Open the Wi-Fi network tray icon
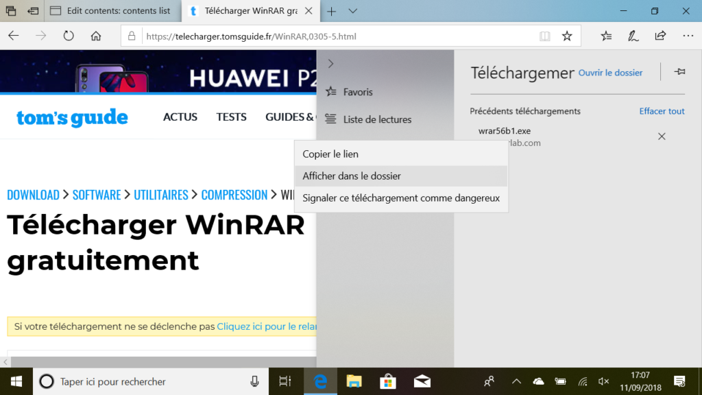This screenshot has width=702, height=395. tap(583, 381)
